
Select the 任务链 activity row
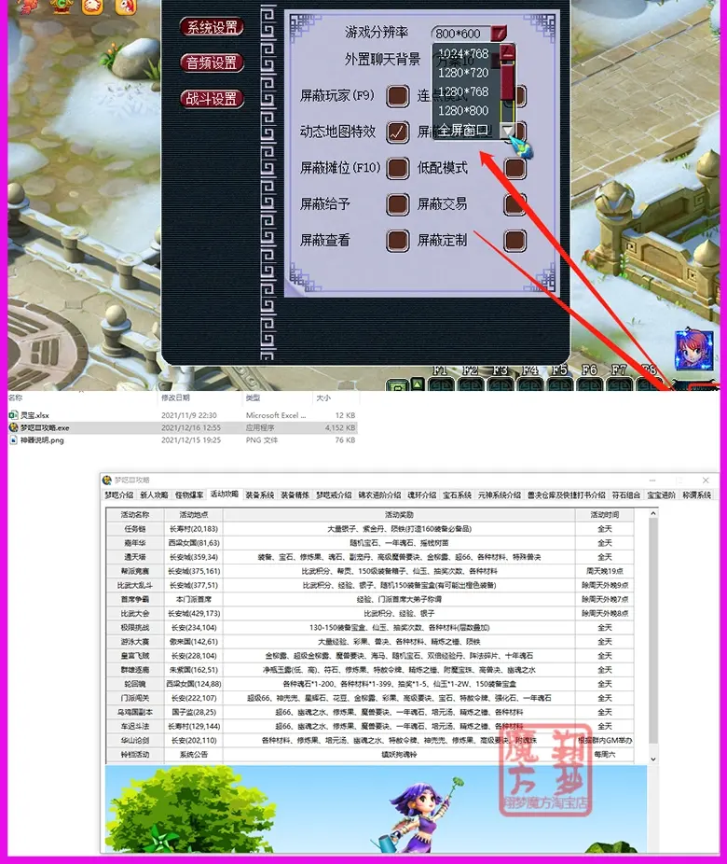370,529
